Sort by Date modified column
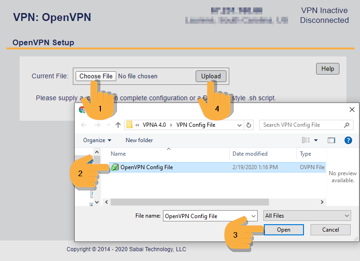Image resolution: width=360 pixels, height=261 pixels. 250,154
